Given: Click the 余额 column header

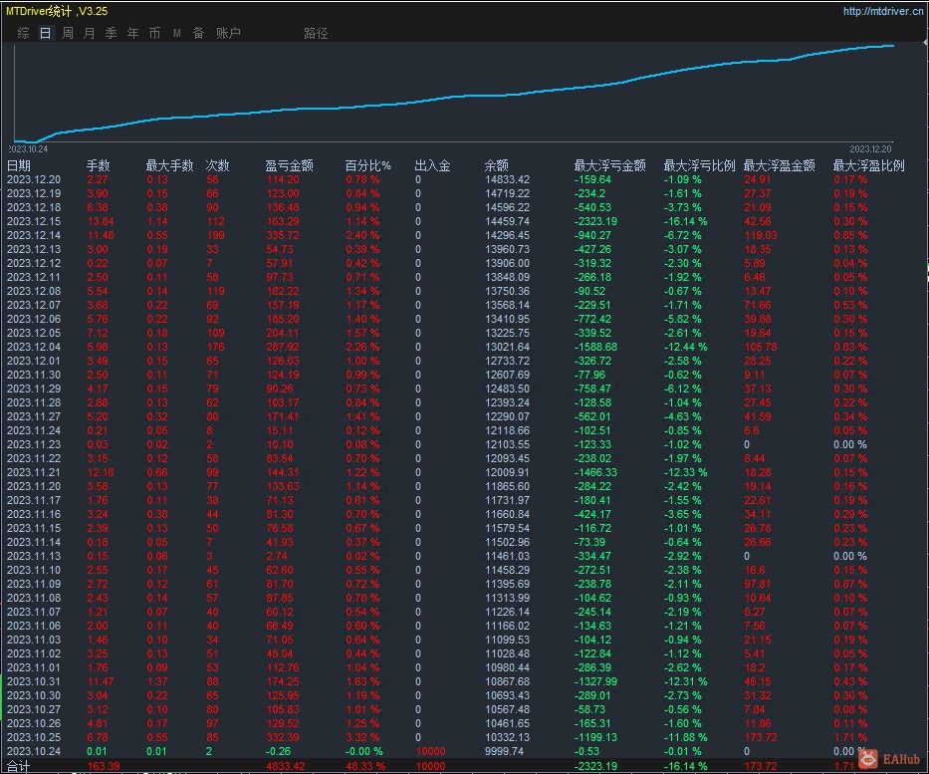Looking at the screenshot, I should tap(497, 165).
